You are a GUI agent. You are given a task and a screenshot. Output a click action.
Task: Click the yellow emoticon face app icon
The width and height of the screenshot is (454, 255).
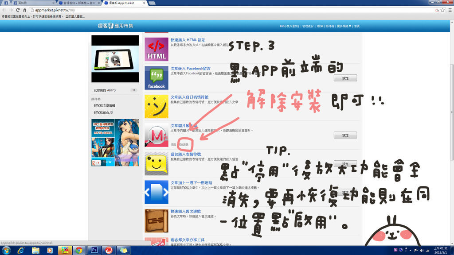point(157,106)
